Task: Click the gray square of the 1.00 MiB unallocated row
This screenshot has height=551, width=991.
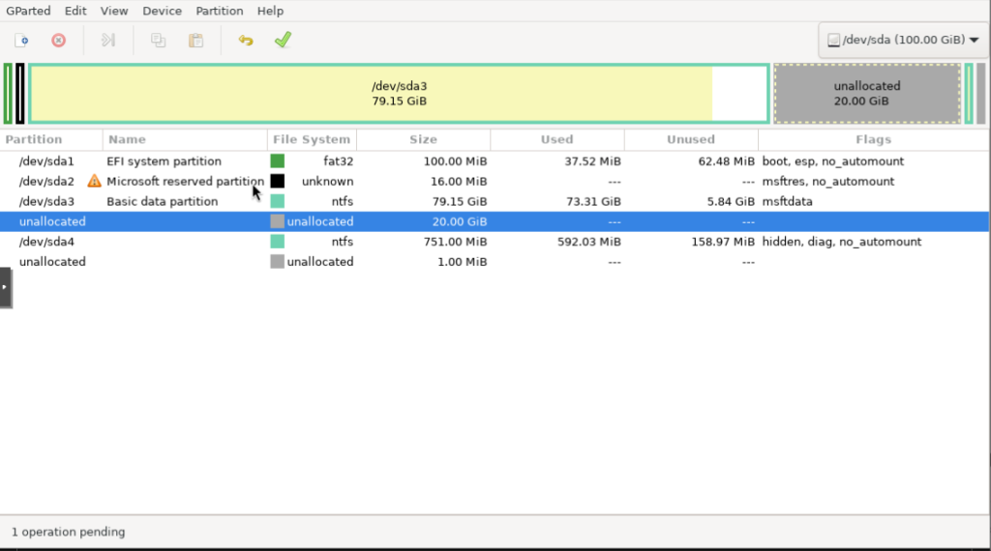Action: 277,261
